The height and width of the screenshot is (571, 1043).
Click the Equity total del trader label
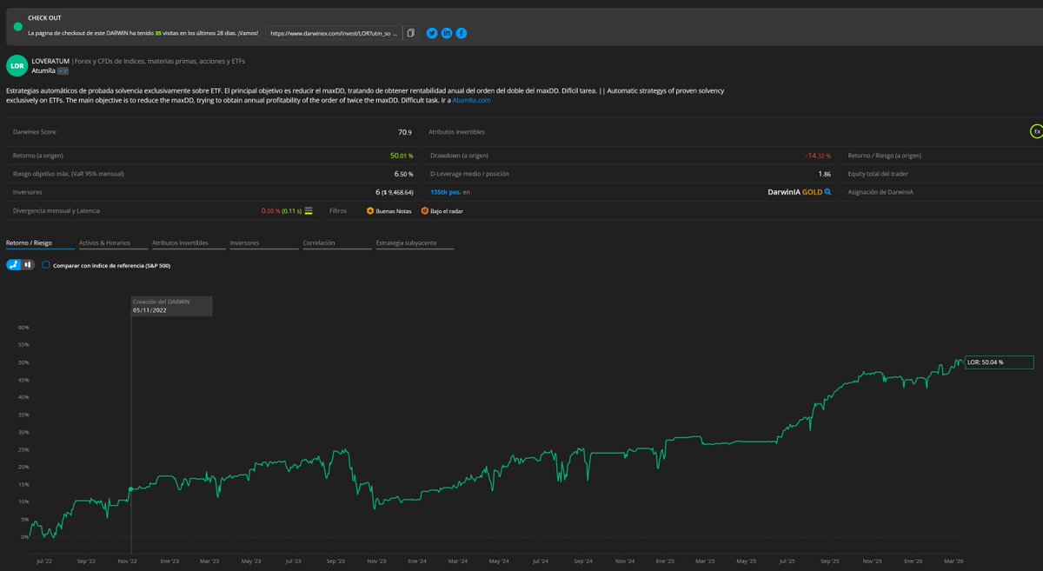[879, 174]
